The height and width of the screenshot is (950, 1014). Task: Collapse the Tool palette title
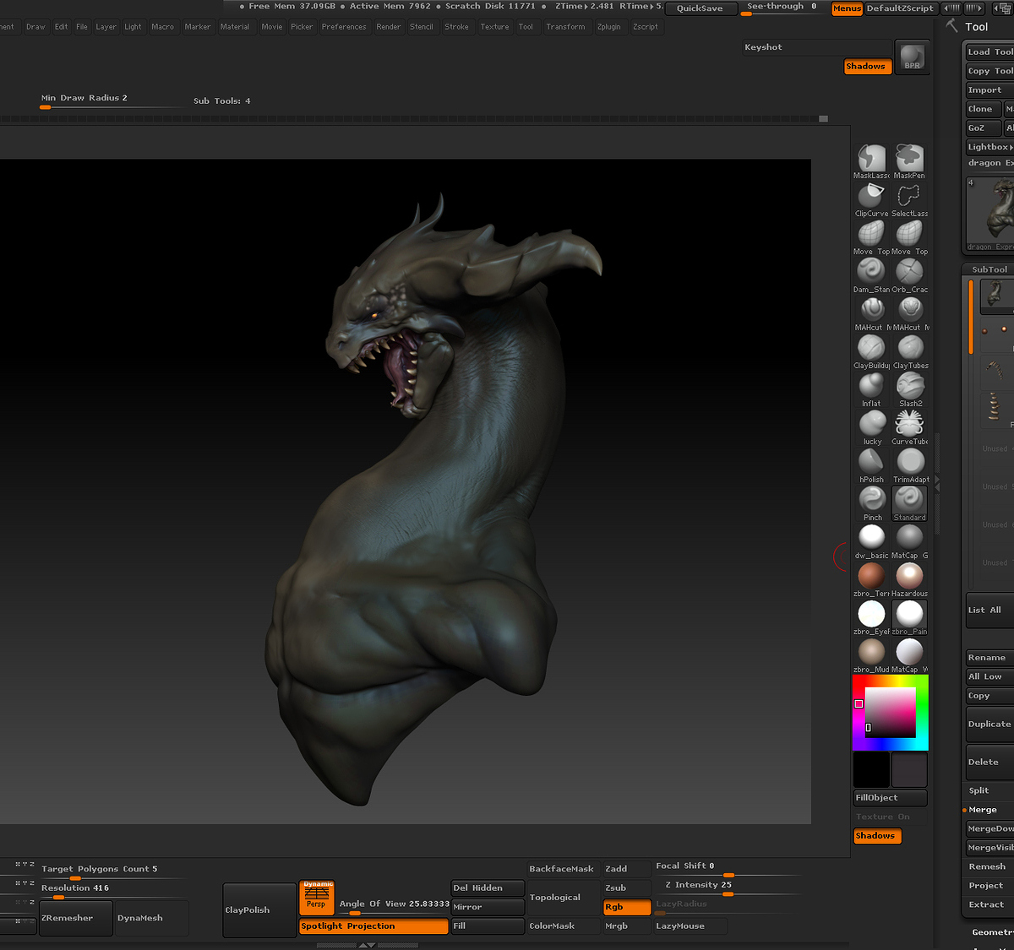coord(976,27)
